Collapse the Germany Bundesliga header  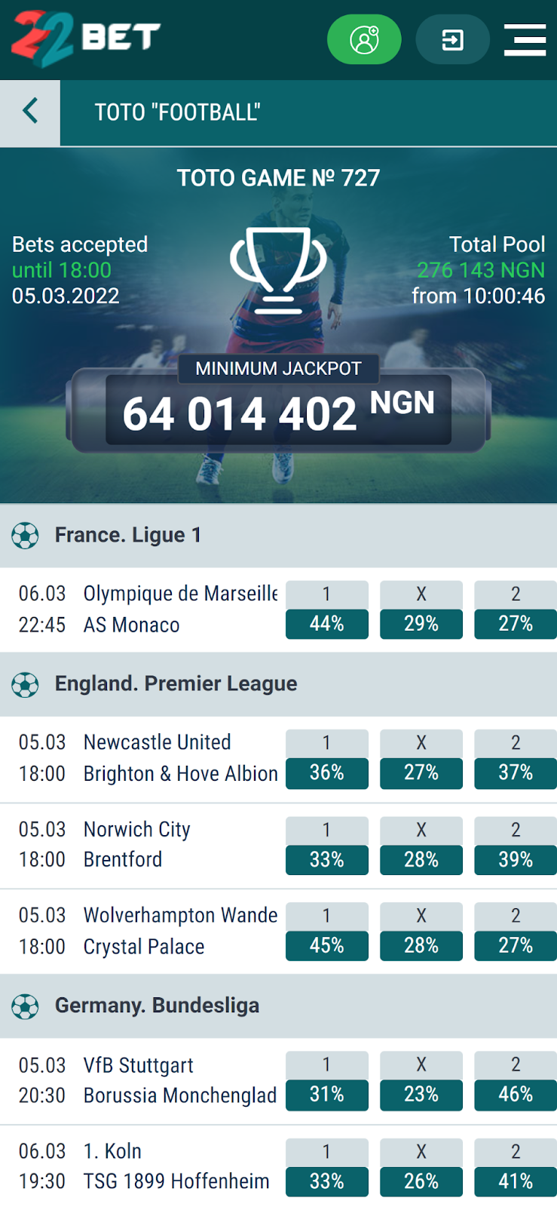(278, 1006)
